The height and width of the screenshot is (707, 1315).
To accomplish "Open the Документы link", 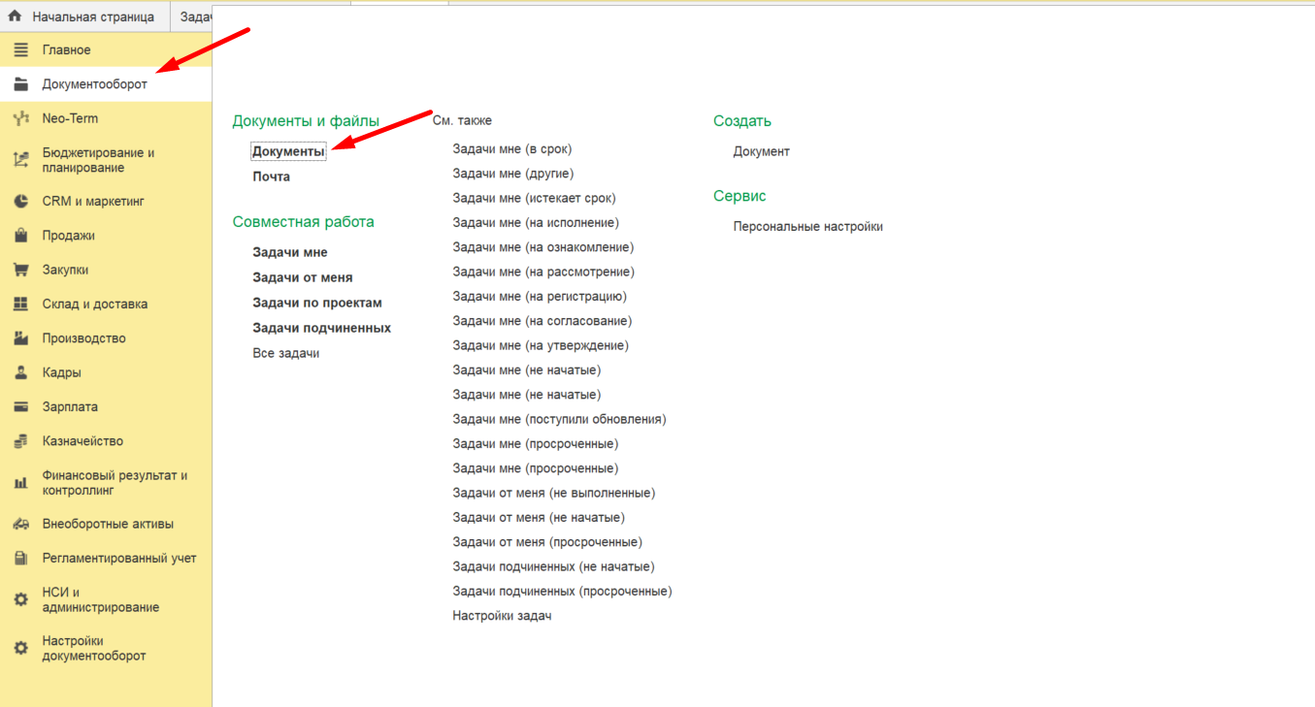I will click(x=289, y=151).
